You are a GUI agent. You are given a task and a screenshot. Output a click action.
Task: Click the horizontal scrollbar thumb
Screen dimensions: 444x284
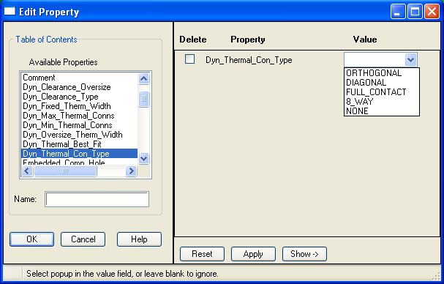click(65, 171)
